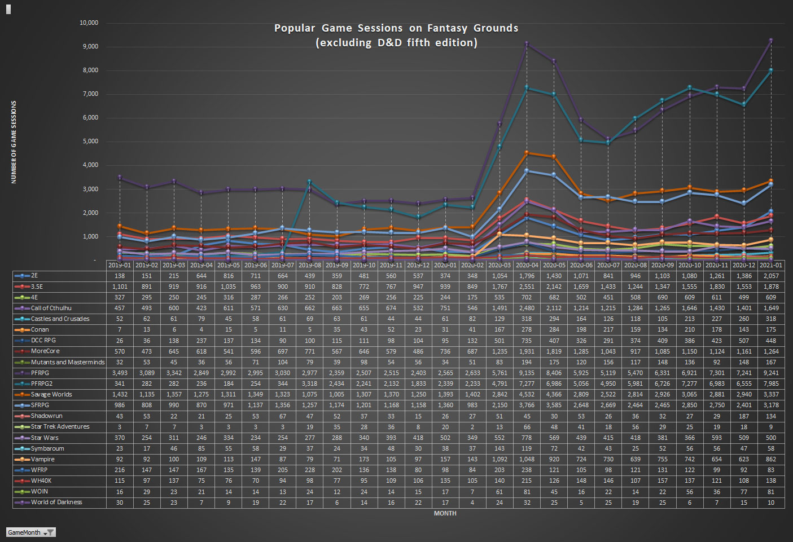Select the 'MoreCore' legend label
The width and height of the screenshot is (793, 542).
point(45,351)
